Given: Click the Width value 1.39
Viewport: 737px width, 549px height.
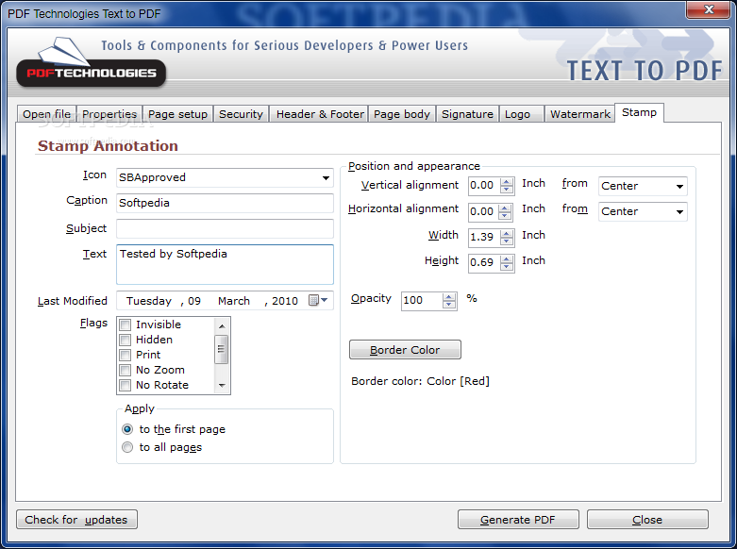Looking at the screenshot, I should point(484,237).
